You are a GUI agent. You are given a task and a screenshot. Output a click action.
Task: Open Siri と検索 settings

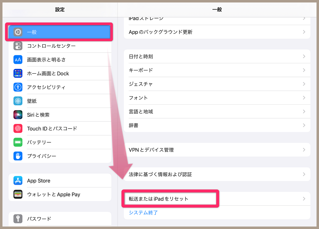coord(60,115)
